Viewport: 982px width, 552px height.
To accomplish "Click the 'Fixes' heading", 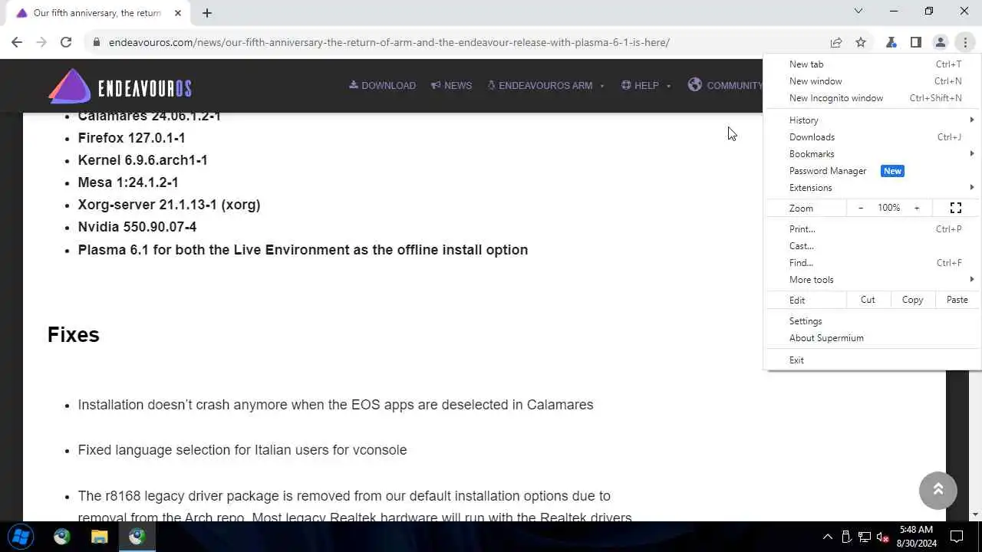I will point(74,334).
